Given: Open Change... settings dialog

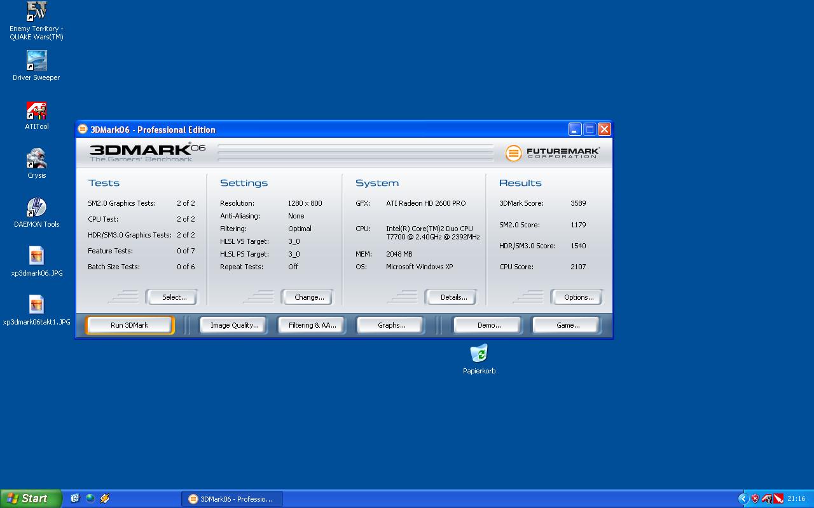Looking at the screenshot, I should [308, 297].
